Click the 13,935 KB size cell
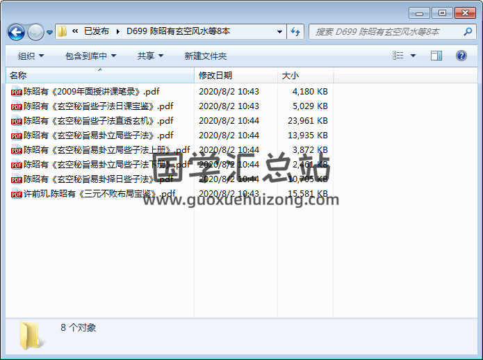The image size is (483, 360). tap(308, 136)
